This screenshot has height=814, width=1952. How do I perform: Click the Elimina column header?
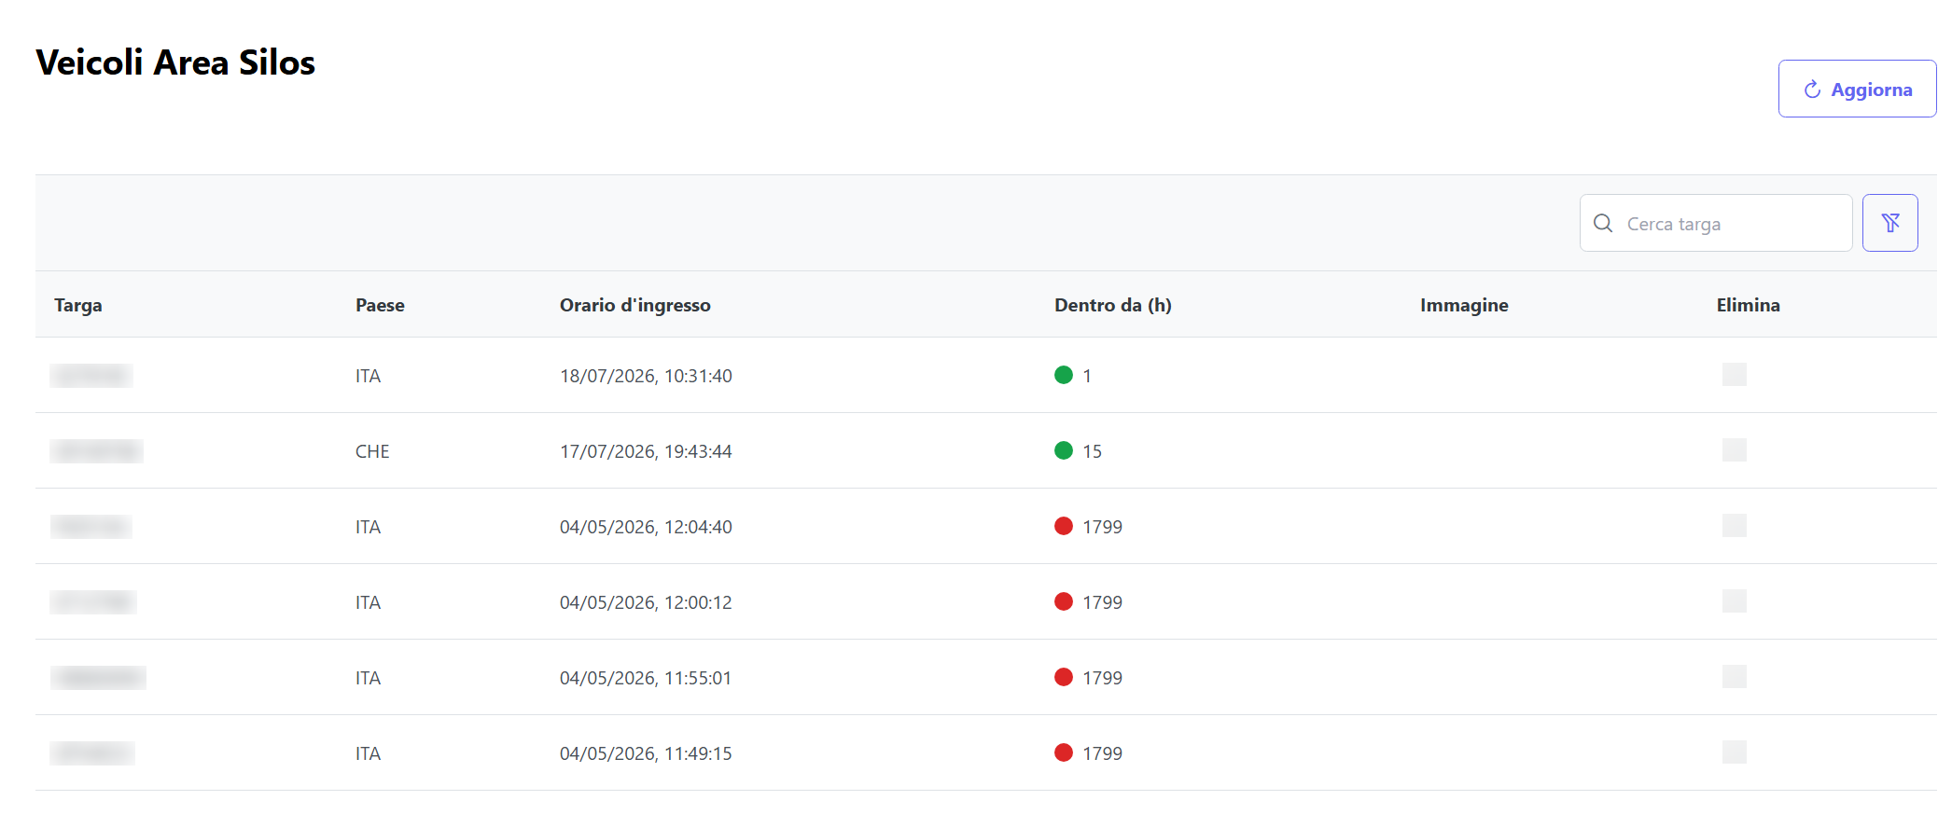point(1748,305)
